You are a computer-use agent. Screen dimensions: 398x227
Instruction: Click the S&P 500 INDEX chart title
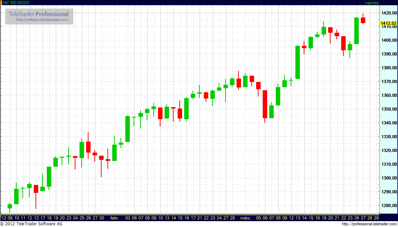coord(16,2)
